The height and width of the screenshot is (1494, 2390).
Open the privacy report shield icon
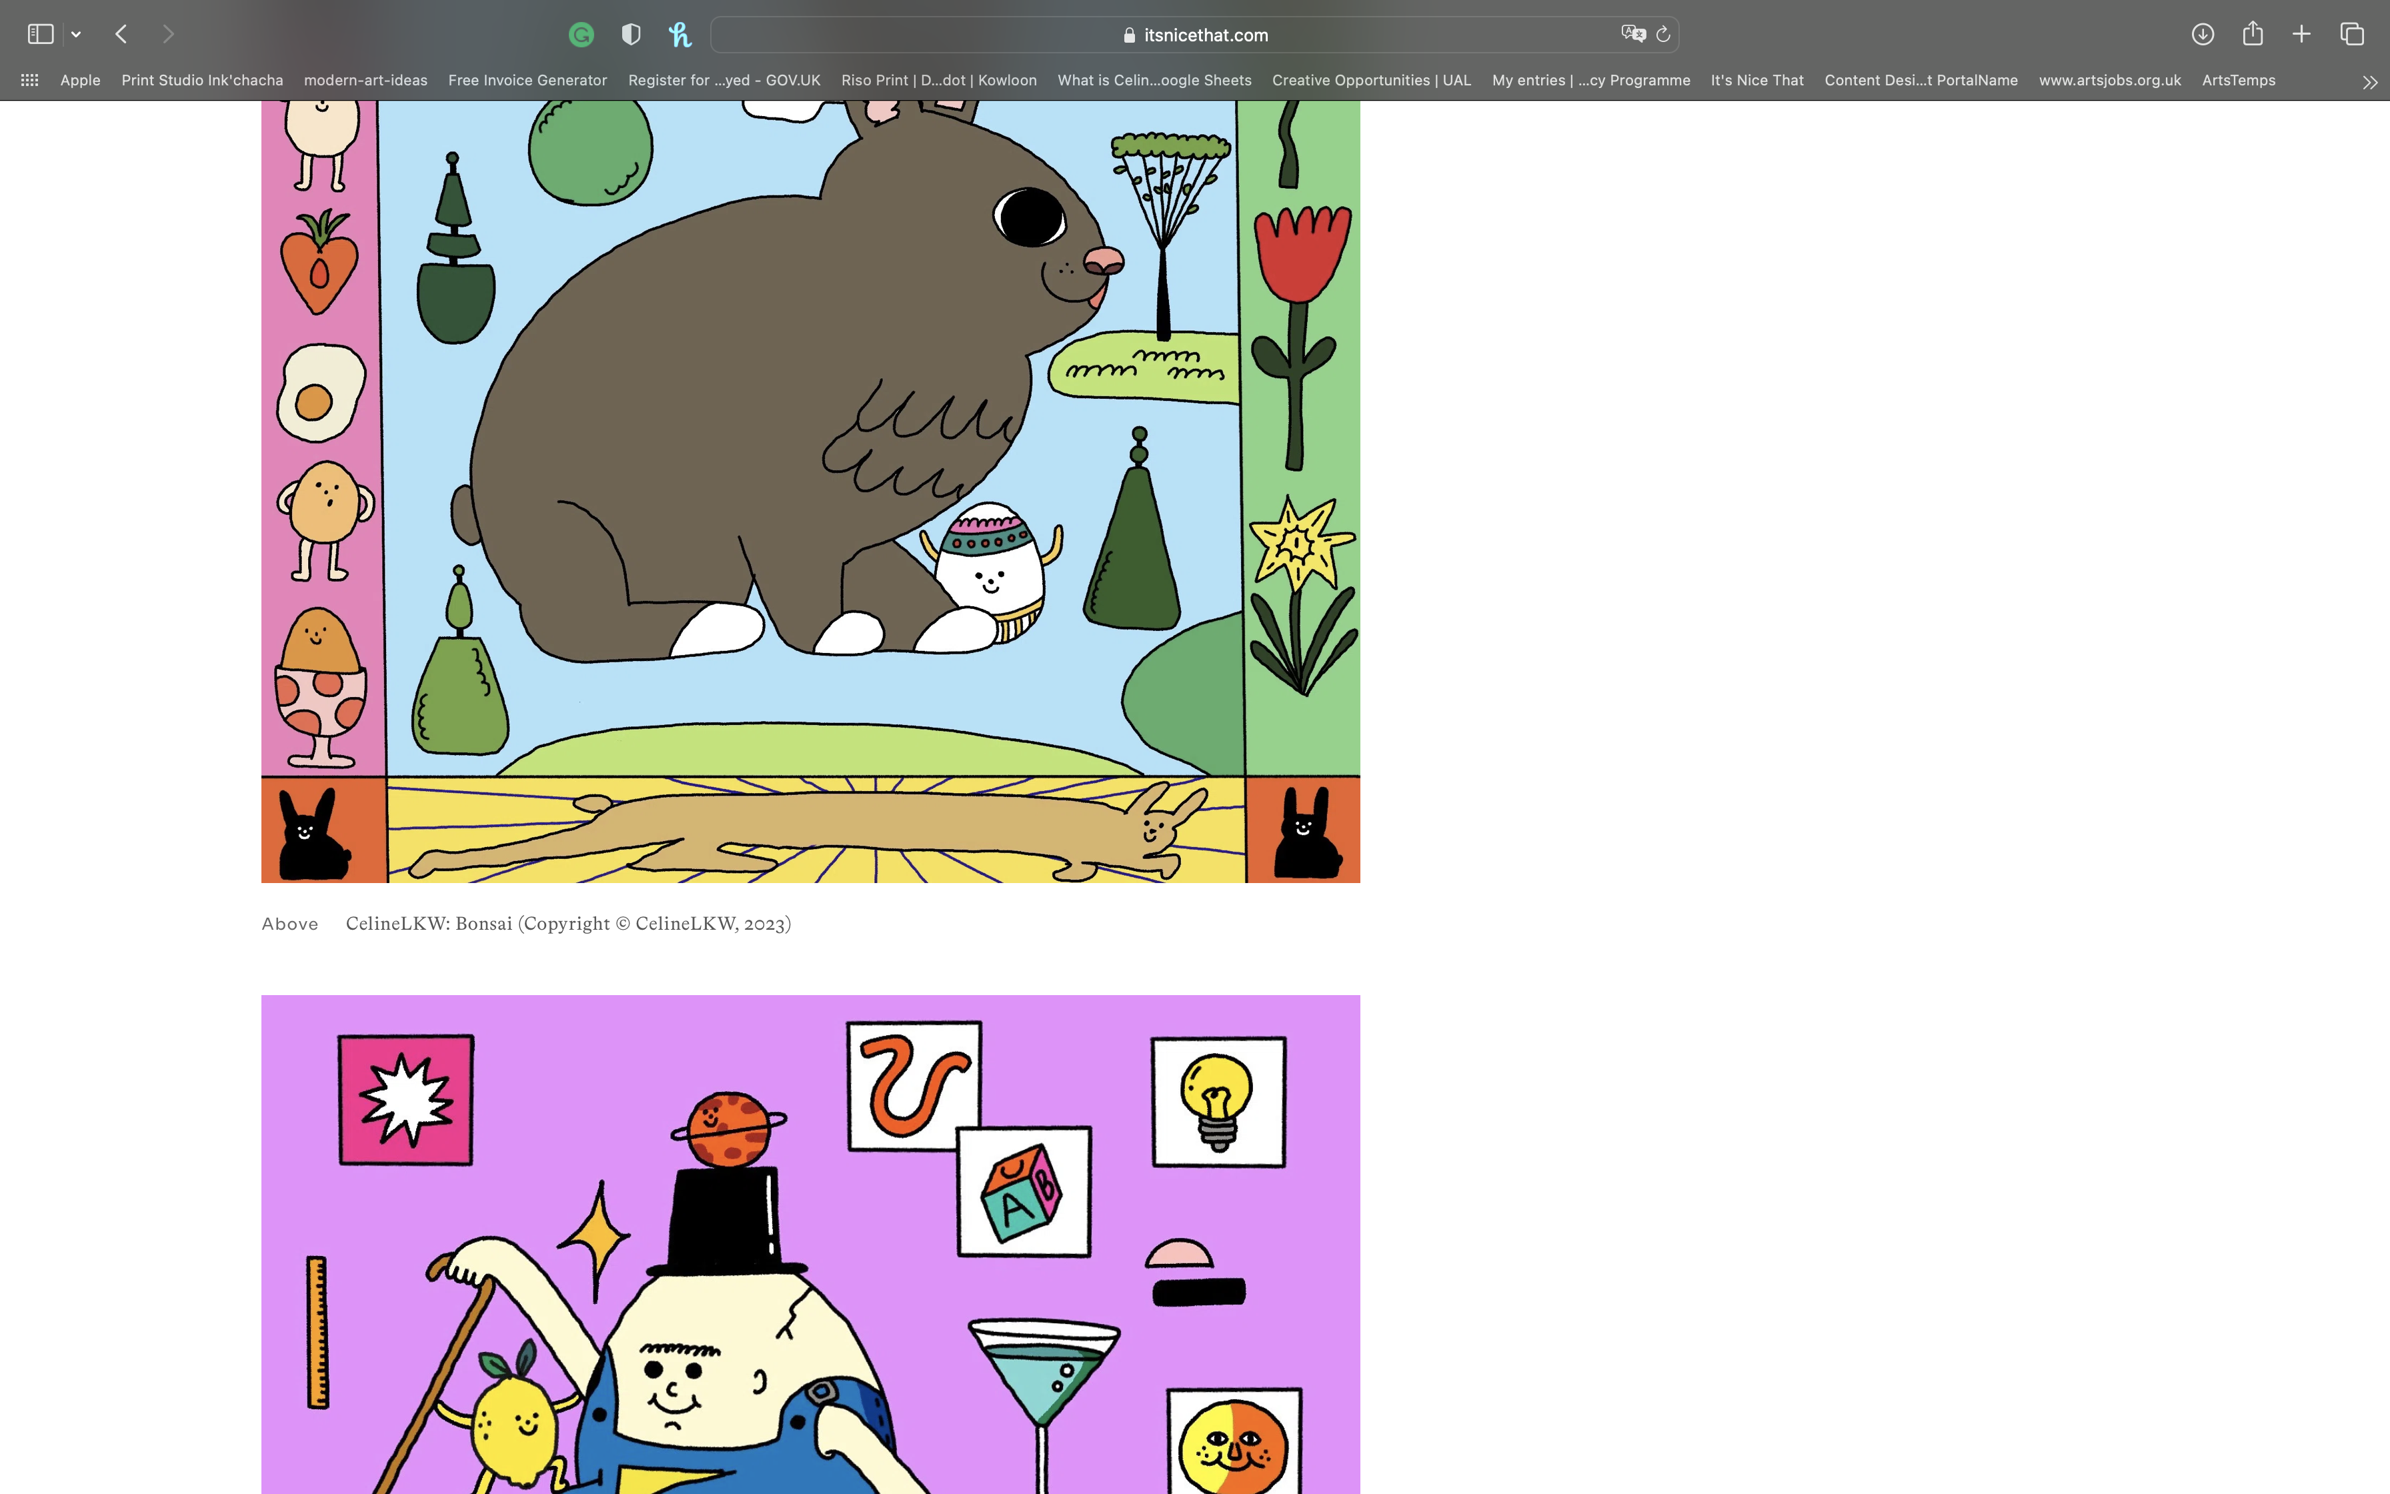(631, 35)
